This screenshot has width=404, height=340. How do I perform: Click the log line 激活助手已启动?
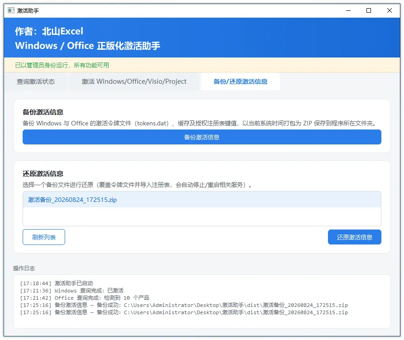tap(57, 283)
